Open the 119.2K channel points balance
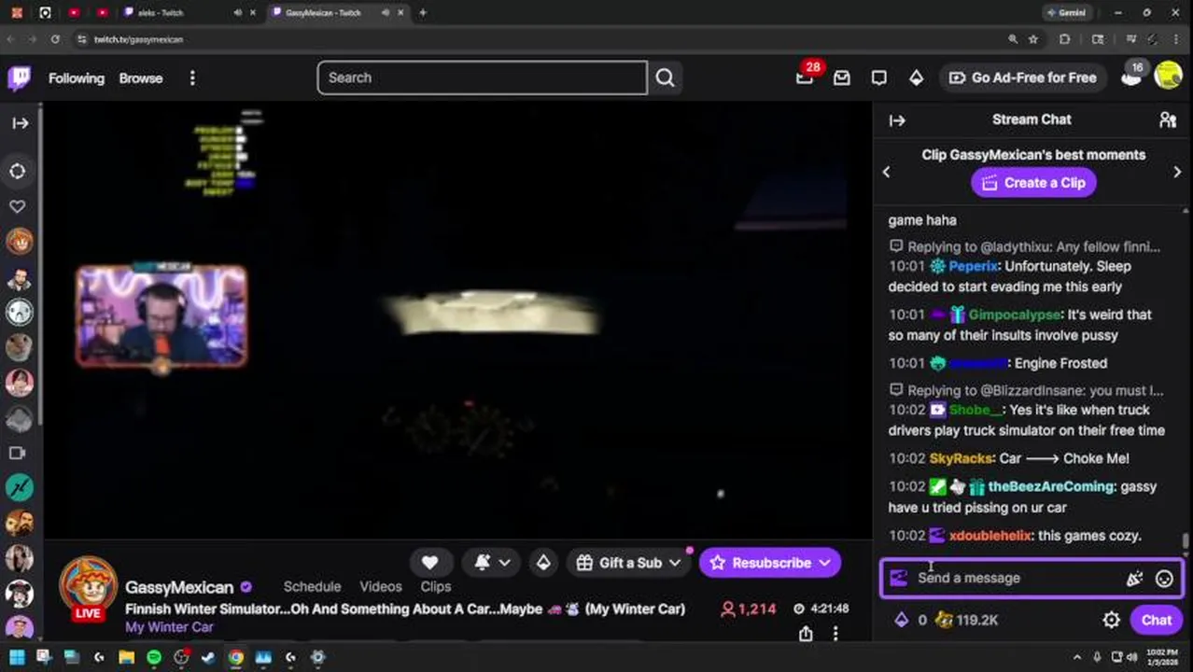 click(967, 620)
